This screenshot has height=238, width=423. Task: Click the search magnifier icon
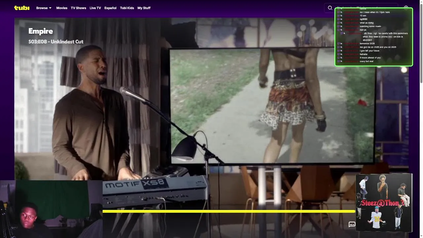pyautogui.click(x=330, y=8)
